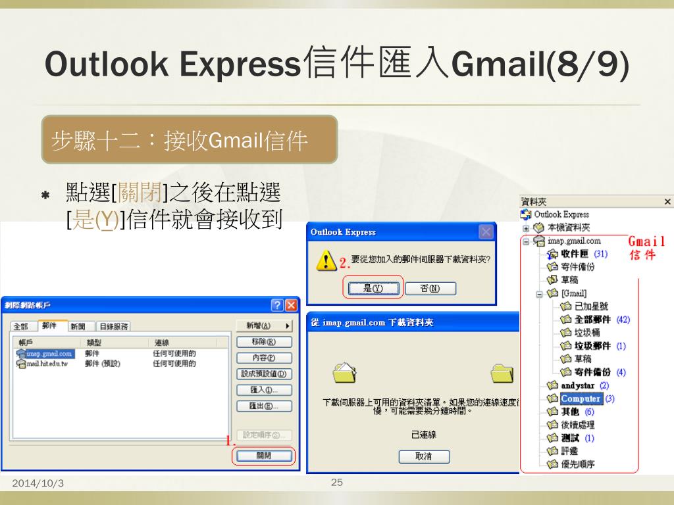Collapse the imap.gmail.com tree node

526,241
